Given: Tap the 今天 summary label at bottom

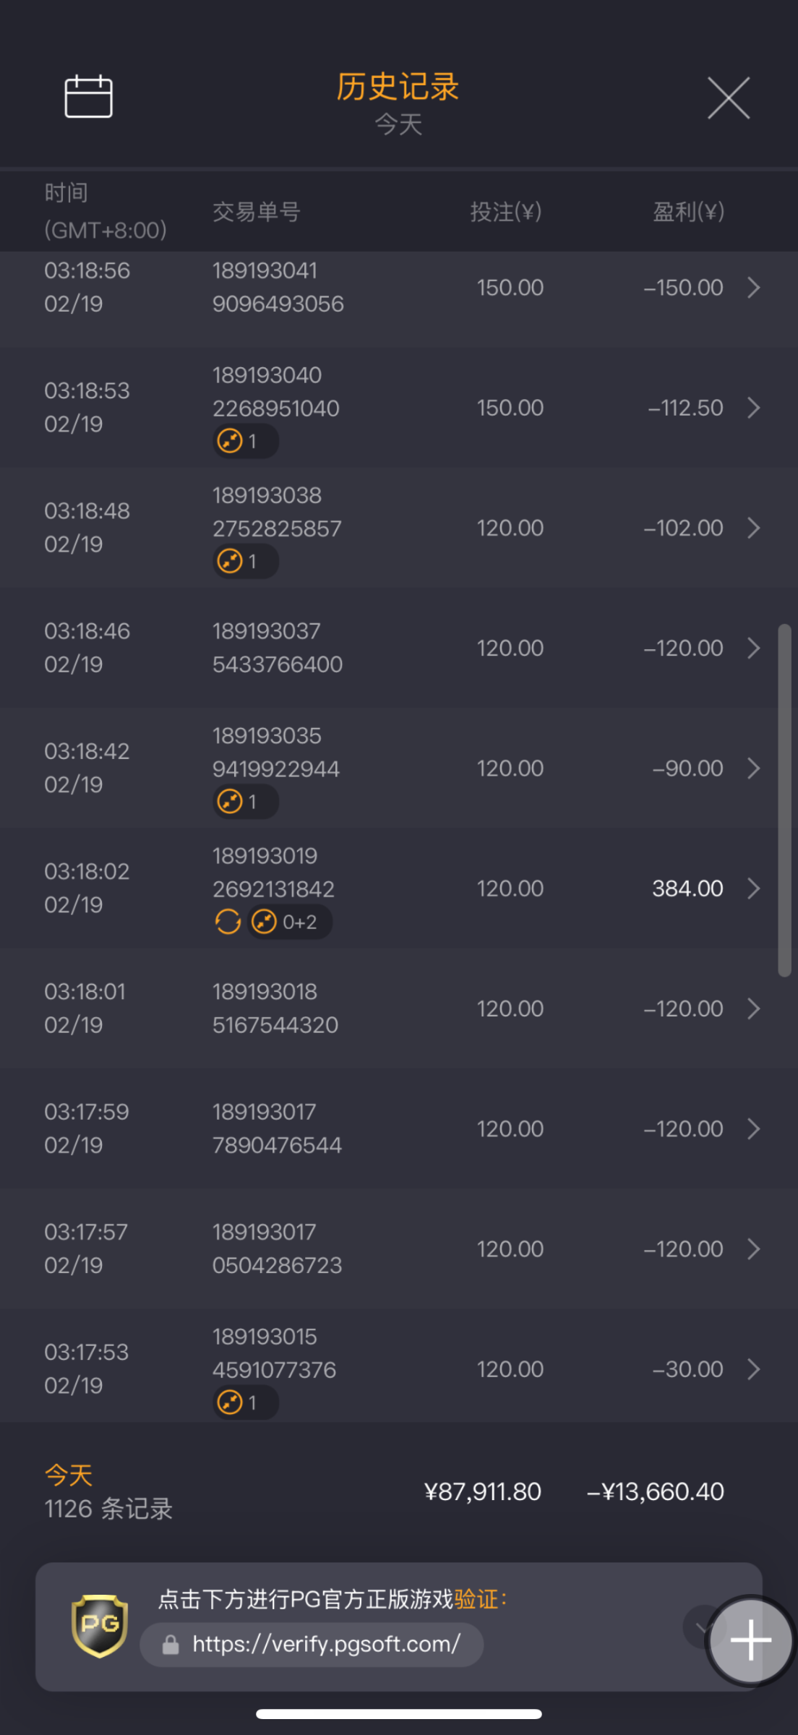Looking at the screenshot, I should [69, 1475].
